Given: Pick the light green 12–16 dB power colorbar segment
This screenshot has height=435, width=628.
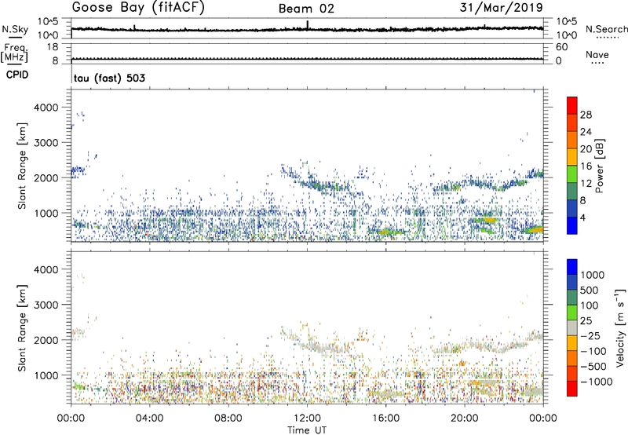Looking at the screenshot, I should pyautogui.click(x=572, y=174).
